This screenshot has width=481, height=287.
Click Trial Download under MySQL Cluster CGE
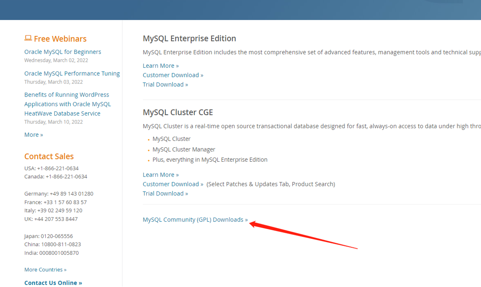pyautogui.click(x=165, y=193)
